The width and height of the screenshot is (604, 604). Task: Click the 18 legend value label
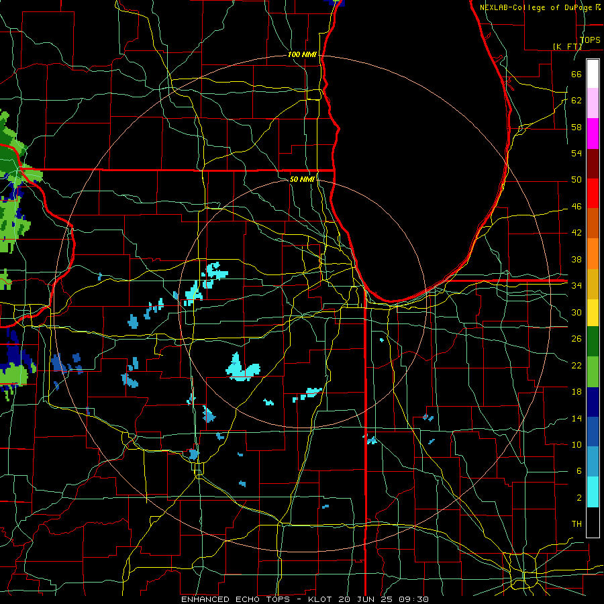(x=576, y=392)
